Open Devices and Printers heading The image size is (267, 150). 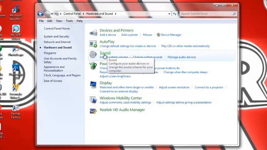click(116, 30)
